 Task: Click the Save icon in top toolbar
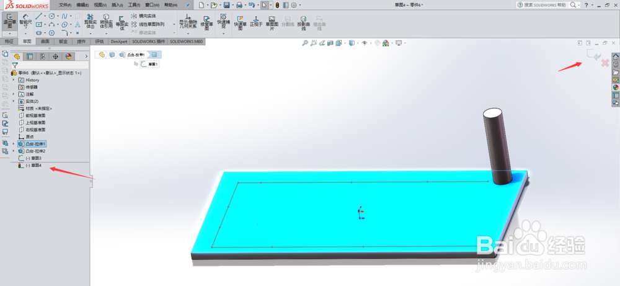pyautogui.click(x=226, y=5)
